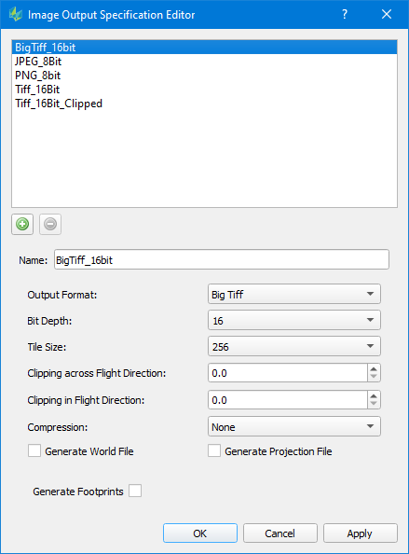Click into the Name text field
The height and width of the screenshot is (554, 409).
(222, 259)
